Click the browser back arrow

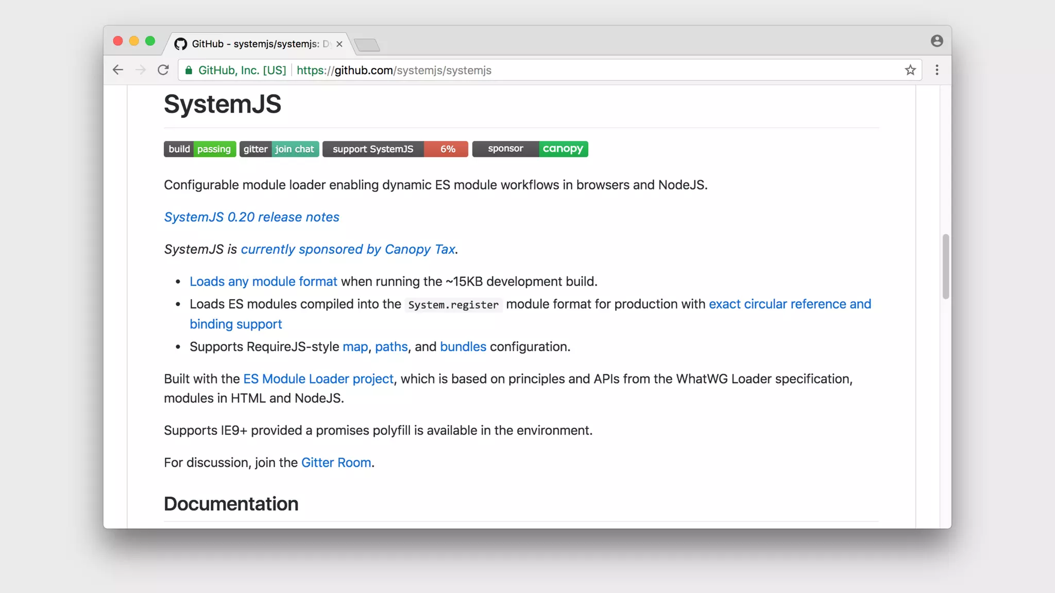[x=118, y=70]
